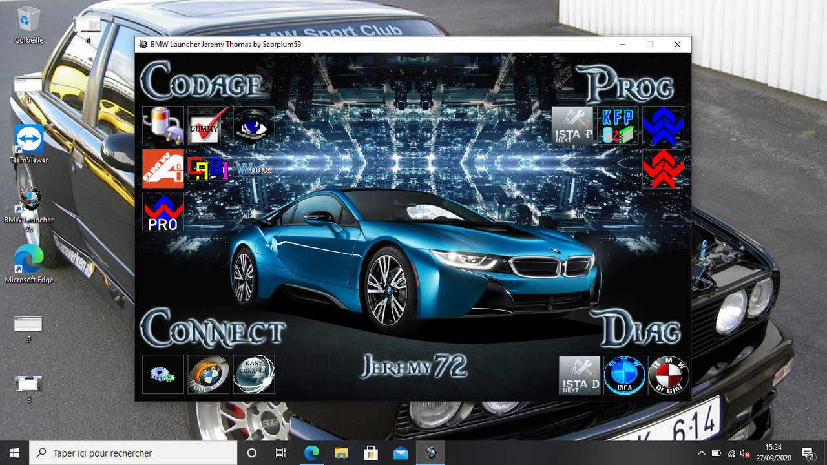The width and height of the screenshot is (827, 465).
Task: Launch the KFP programming tool
Action: [618, 125]
